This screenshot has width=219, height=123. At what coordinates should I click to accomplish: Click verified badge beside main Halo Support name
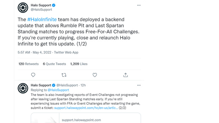click(x=54, y=5)
